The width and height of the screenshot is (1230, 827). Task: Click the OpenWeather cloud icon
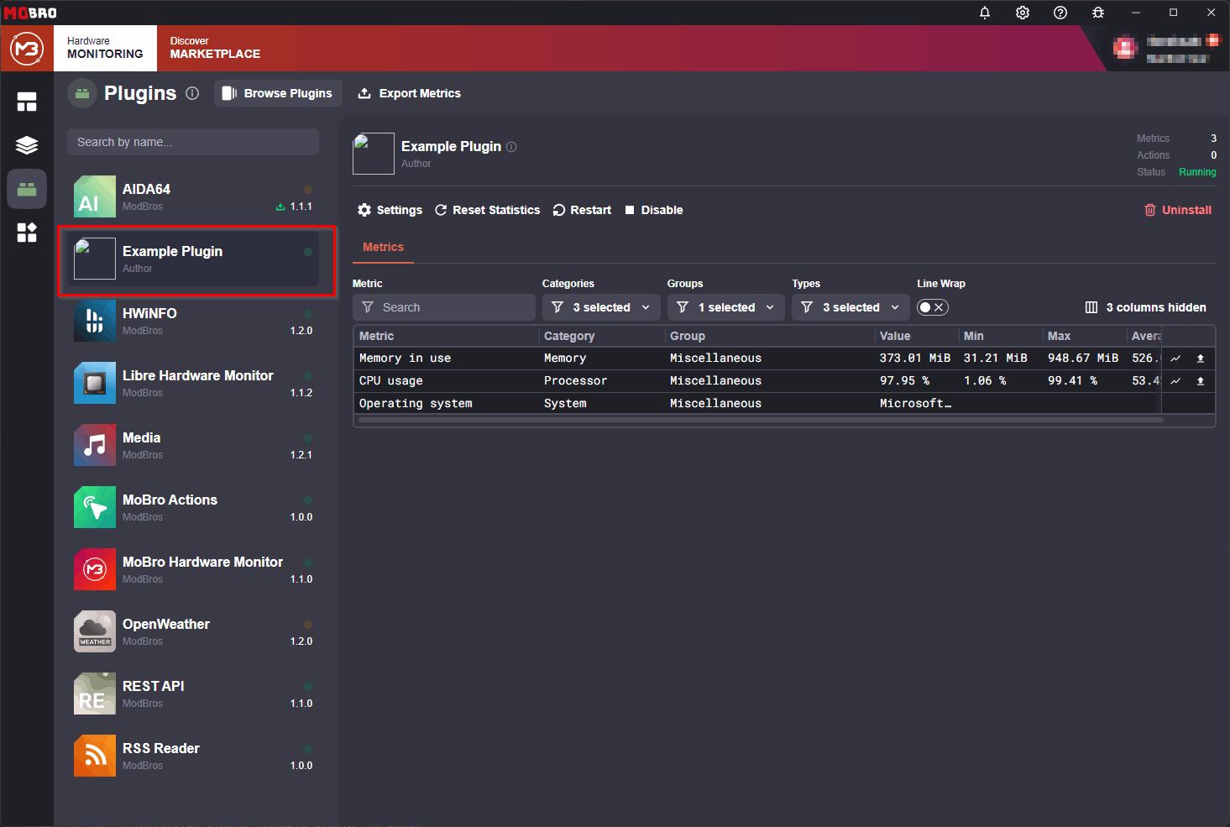(x=95, y=631)
